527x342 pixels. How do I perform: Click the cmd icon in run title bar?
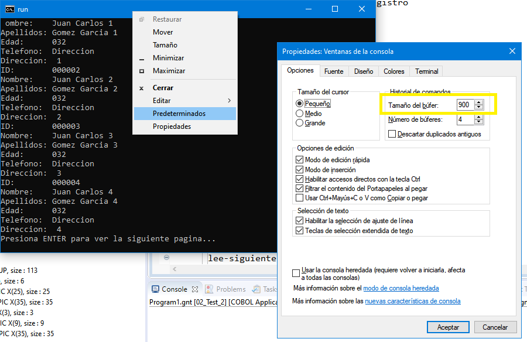click(x=10, y=9)
